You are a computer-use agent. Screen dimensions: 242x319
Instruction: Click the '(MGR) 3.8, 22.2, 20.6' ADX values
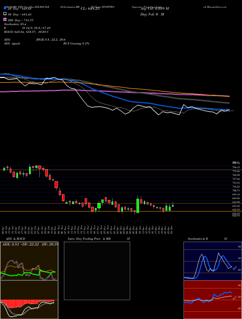[50, 40]
